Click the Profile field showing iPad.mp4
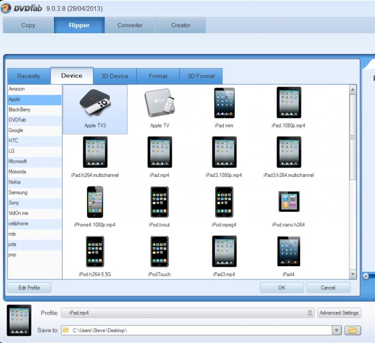Viewport: 375px width, 343px height. (187, 313)
